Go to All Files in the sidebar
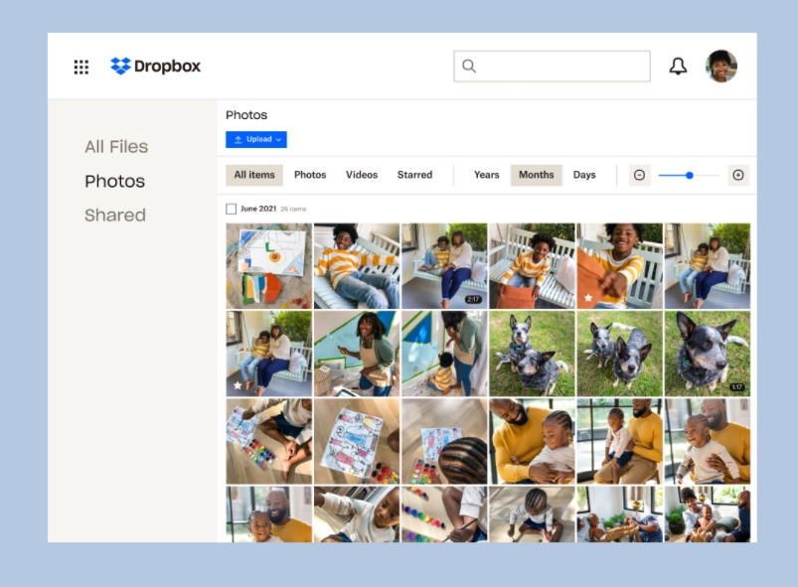This screenshot has height=587, width=798. pos(116,146)
